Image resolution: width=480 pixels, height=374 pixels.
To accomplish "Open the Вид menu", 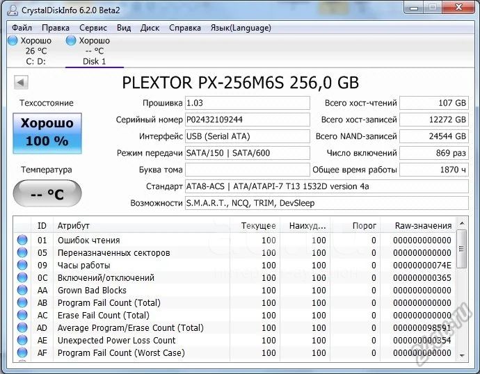I will click(124, 28).
